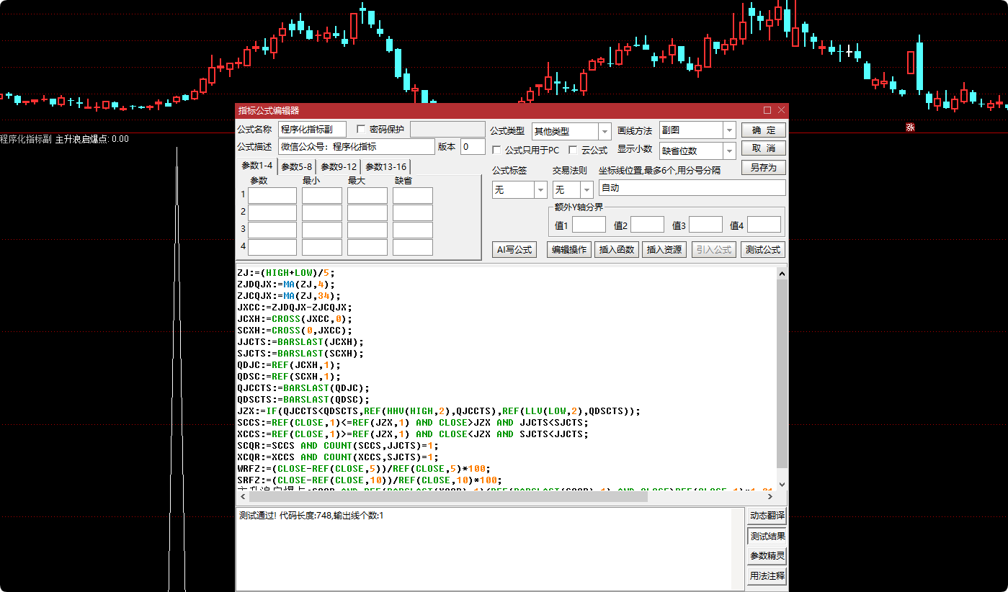1008x592 pixels.
Task: Open the 用法注释 panel
Action: pyautogui.click(x=767, y=576)
